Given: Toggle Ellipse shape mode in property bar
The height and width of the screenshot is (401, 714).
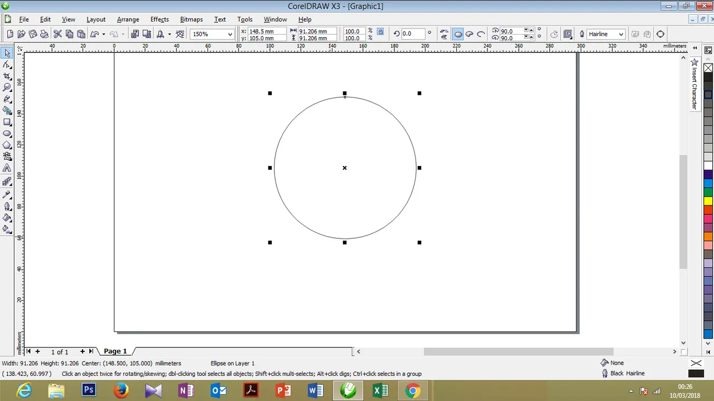Looking at the screenshot, I should (458, 34).
